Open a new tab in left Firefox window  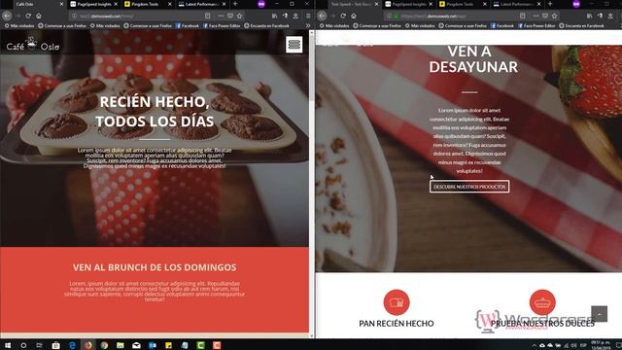[235, 4]
